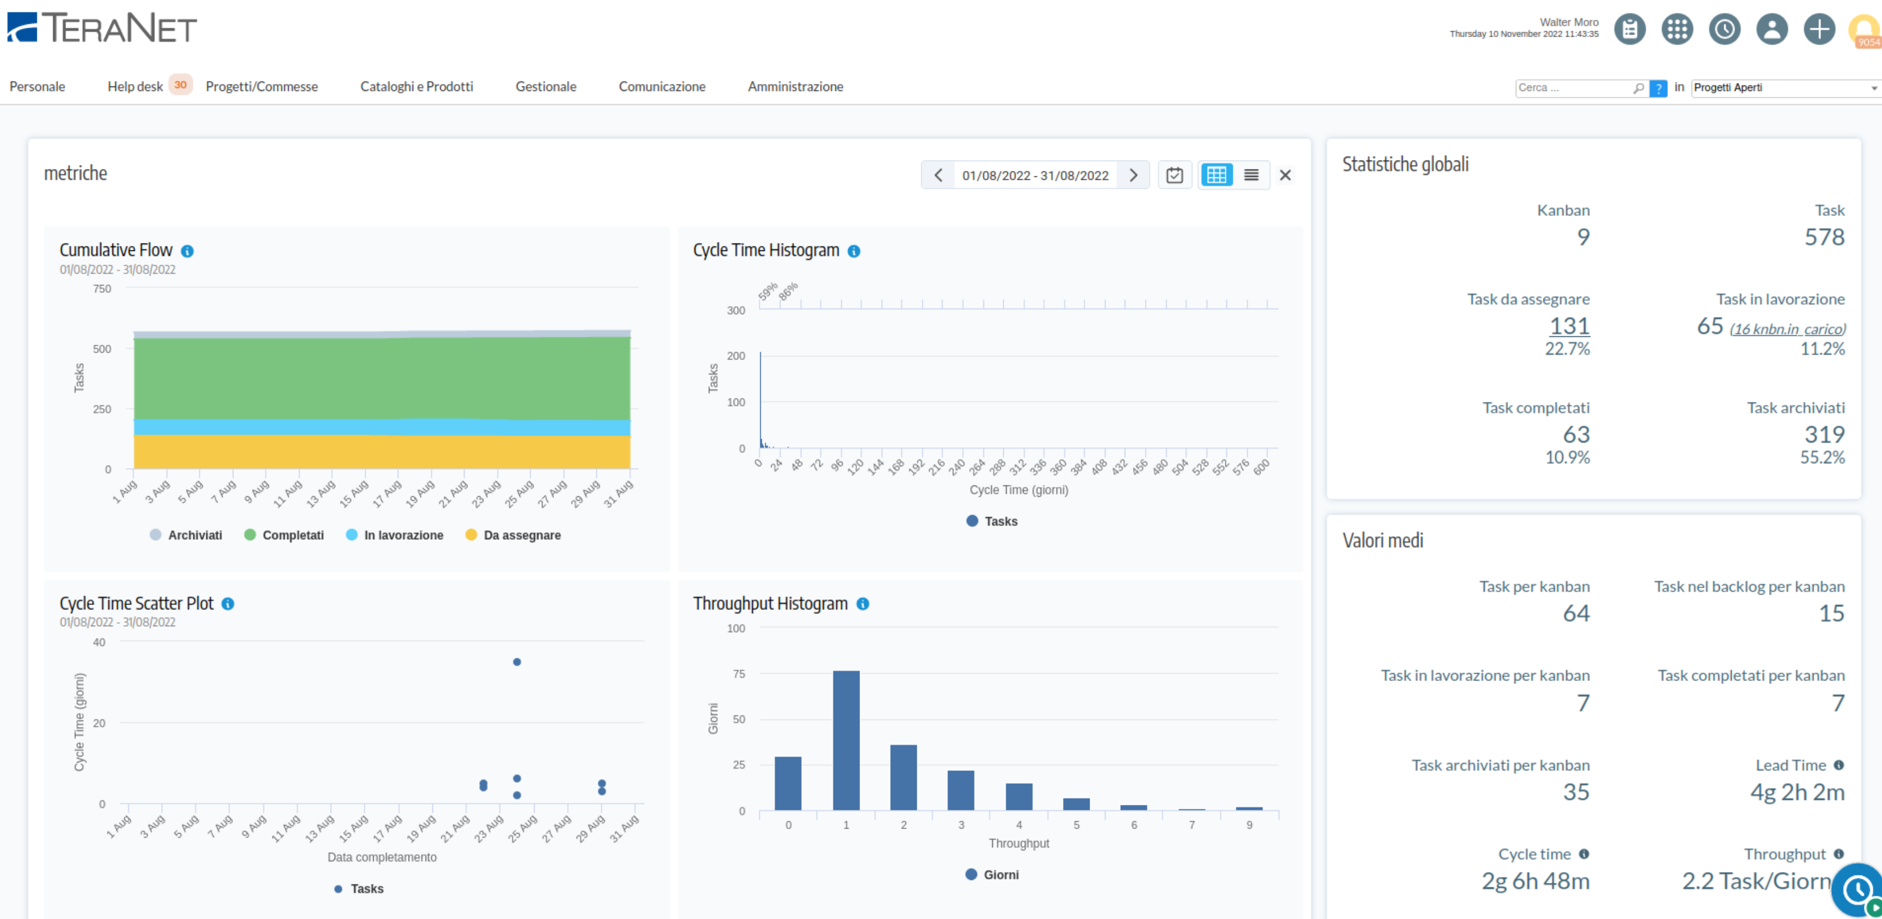Click the clock timer icon in header
1882x919 pixels.
pyautogui.click(x=1724, y=29)
